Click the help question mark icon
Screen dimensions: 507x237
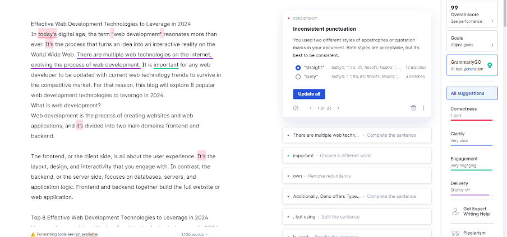pyautogui.click(x=296, y=108)
